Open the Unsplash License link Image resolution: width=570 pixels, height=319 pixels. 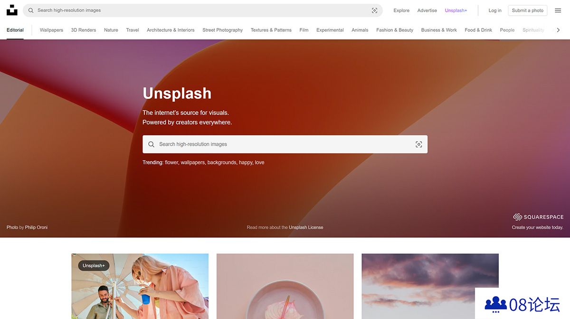(x=306, y=227)
